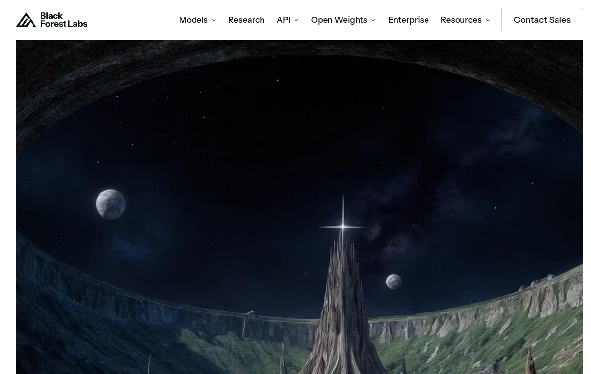The image size is (591, 374).
Task: Click the Contact Sales button
Action: 542,20
